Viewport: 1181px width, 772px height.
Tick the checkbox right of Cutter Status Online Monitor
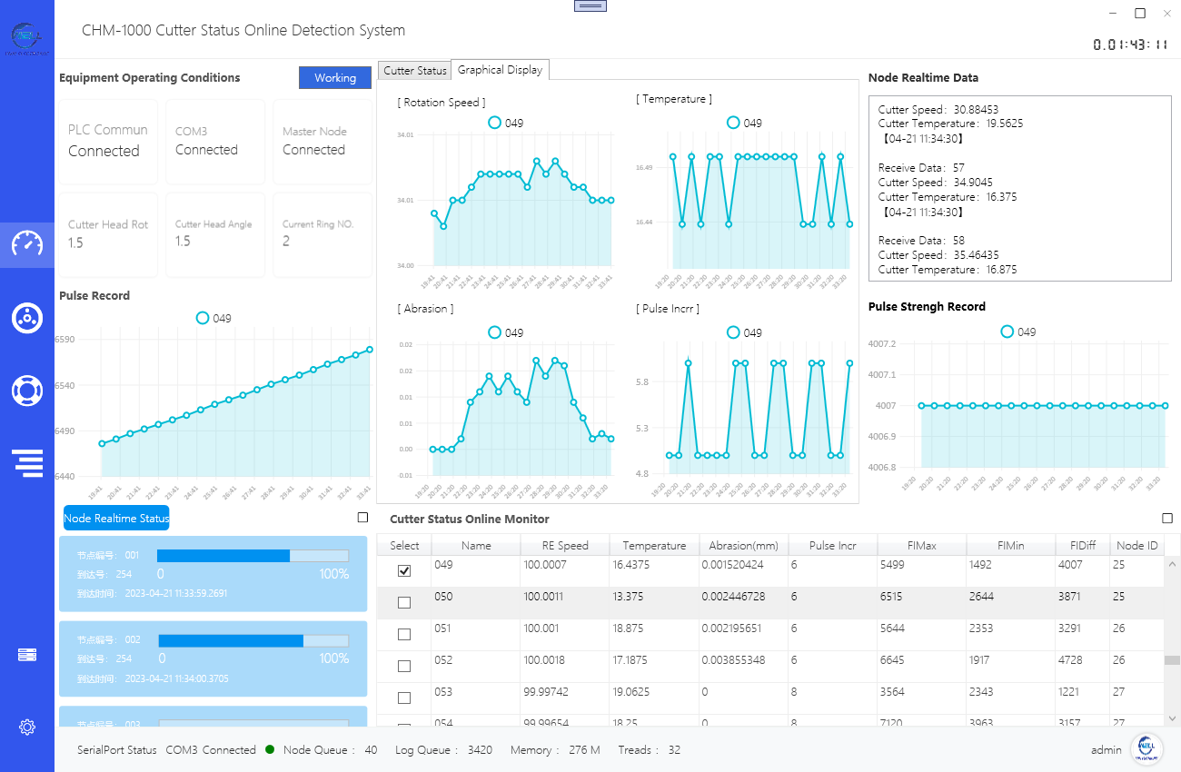coord(1167,519)
